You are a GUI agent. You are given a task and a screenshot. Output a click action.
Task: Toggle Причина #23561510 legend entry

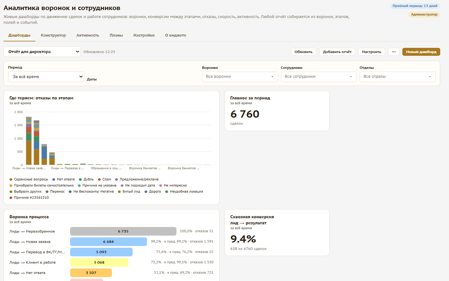29,198
